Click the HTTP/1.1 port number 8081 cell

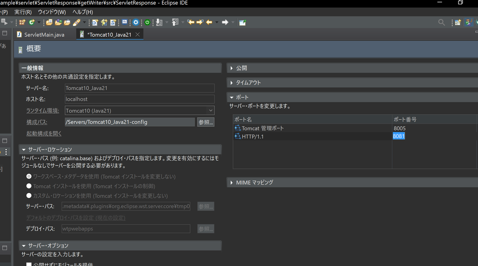(x=399, y=136)
